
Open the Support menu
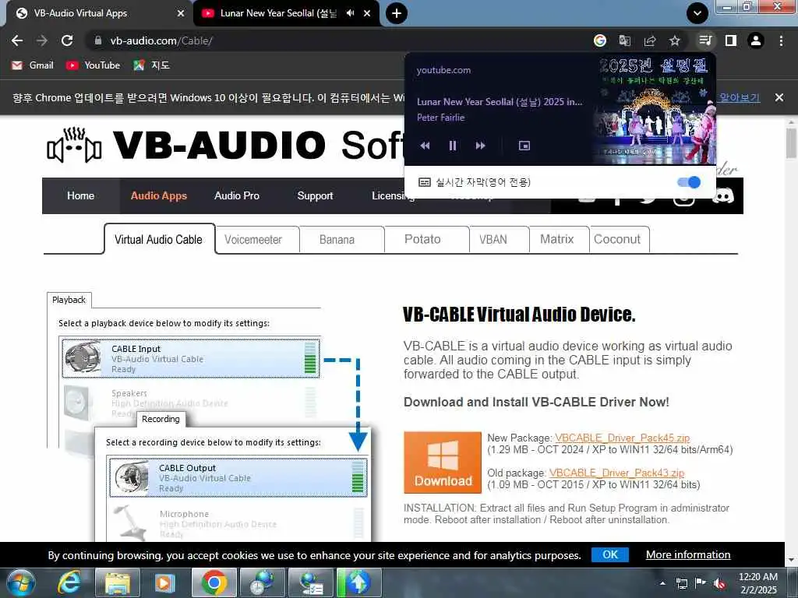tap(315, 195)
